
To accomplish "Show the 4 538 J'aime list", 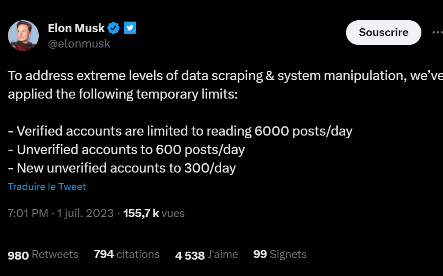I will coord(207,254).
